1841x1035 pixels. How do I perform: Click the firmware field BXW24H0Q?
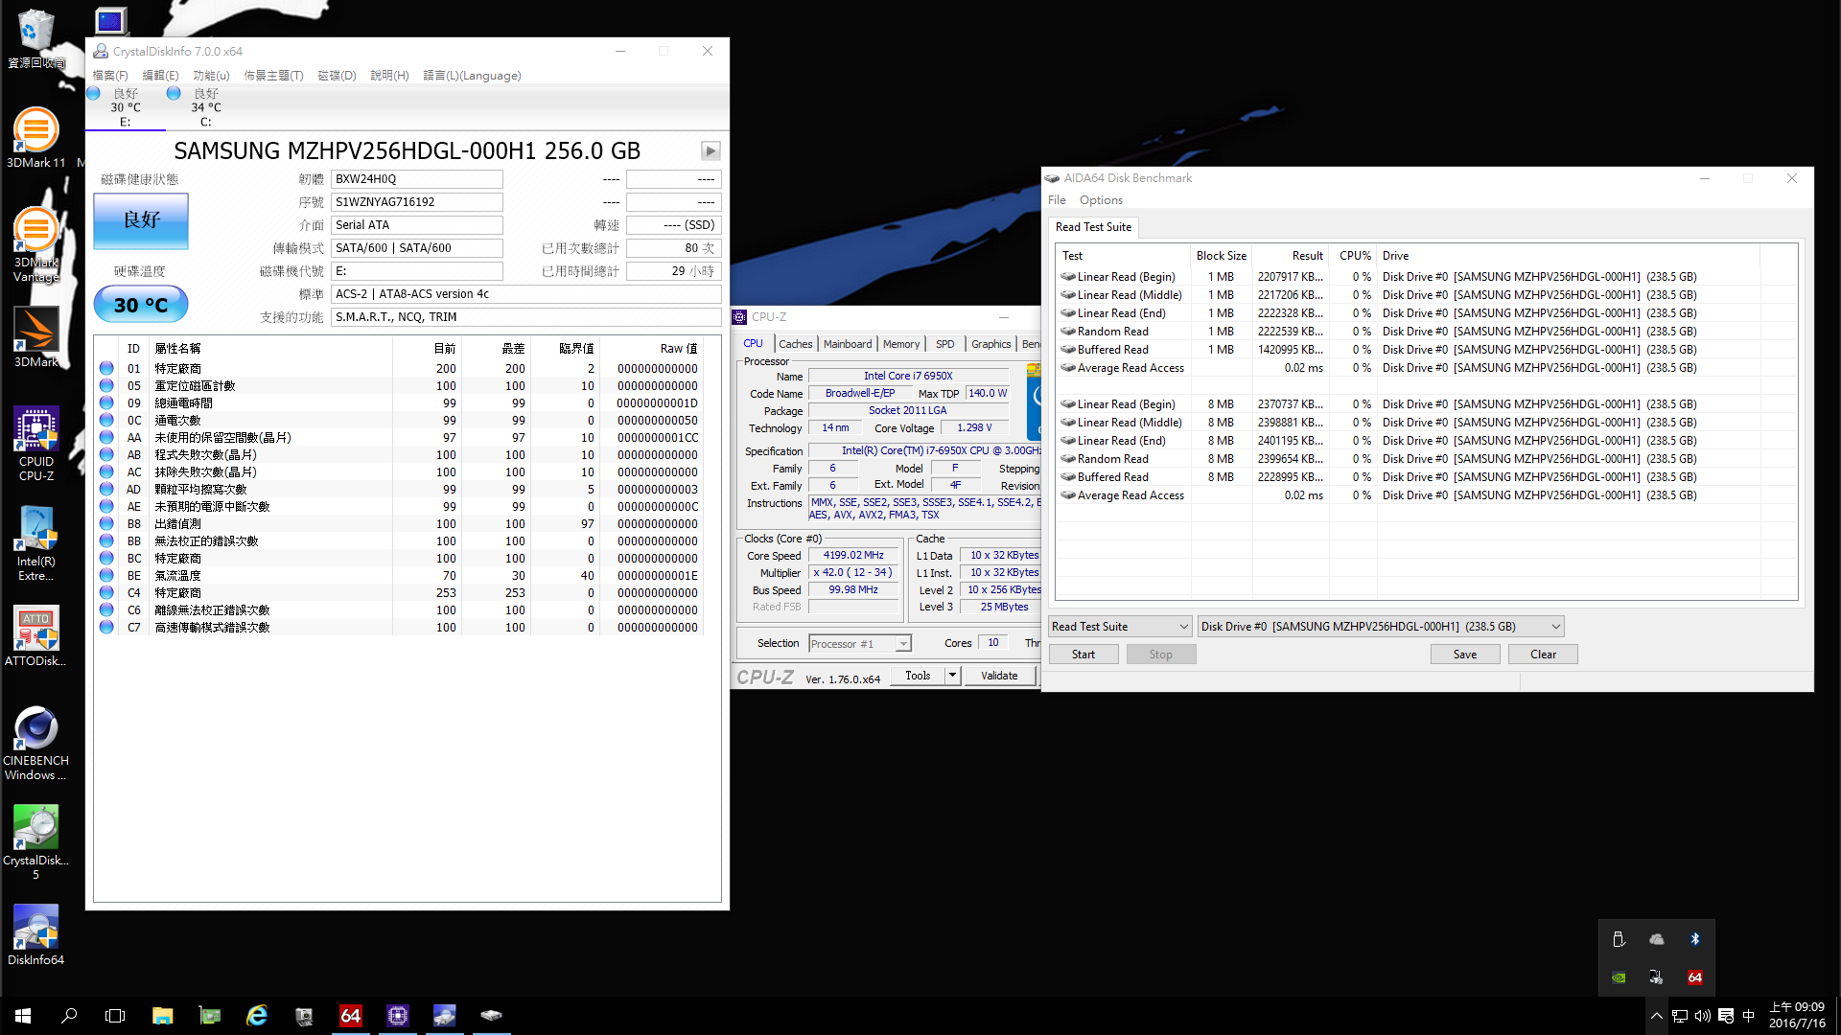tap(417, 179)
